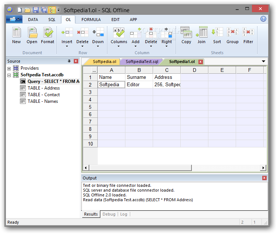Open the Add column dropdown arrow

point(135,46)
